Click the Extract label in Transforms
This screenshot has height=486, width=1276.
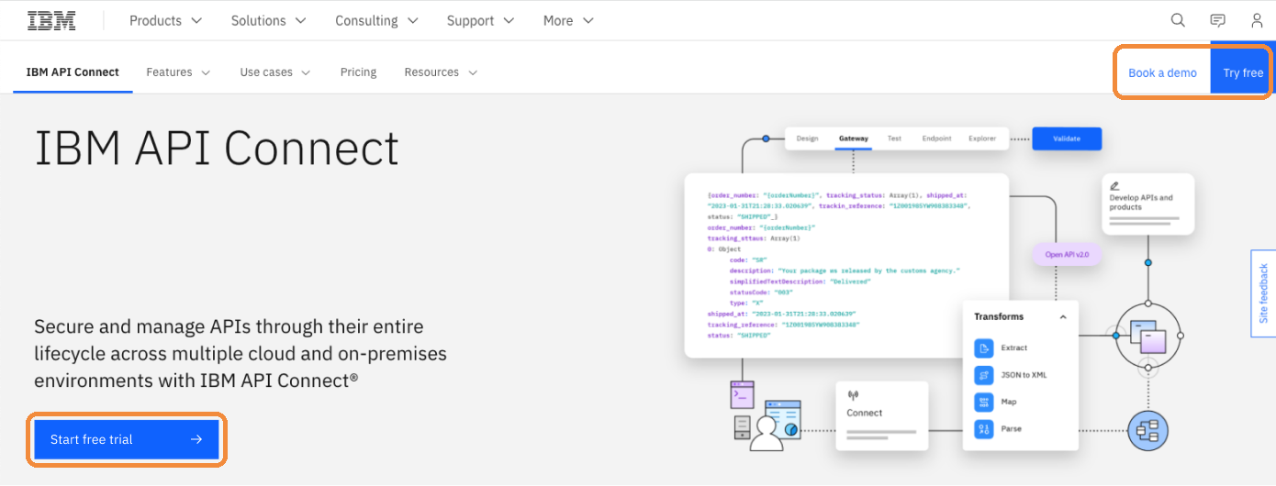click(x=1014, y=348)
